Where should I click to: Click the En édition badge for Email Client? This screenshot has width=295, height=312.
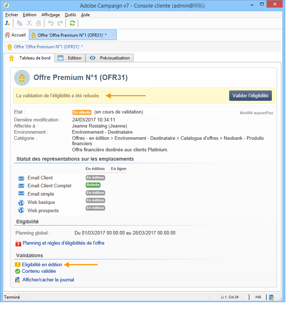95,178
